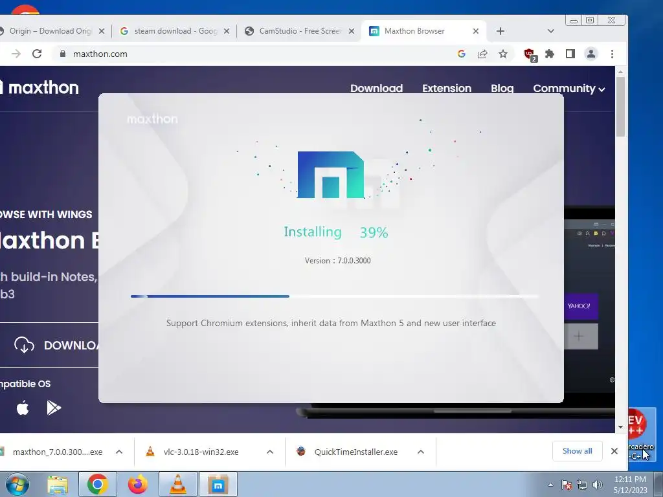
Task: Close the steam download Google tab
Action: (227, 31)
